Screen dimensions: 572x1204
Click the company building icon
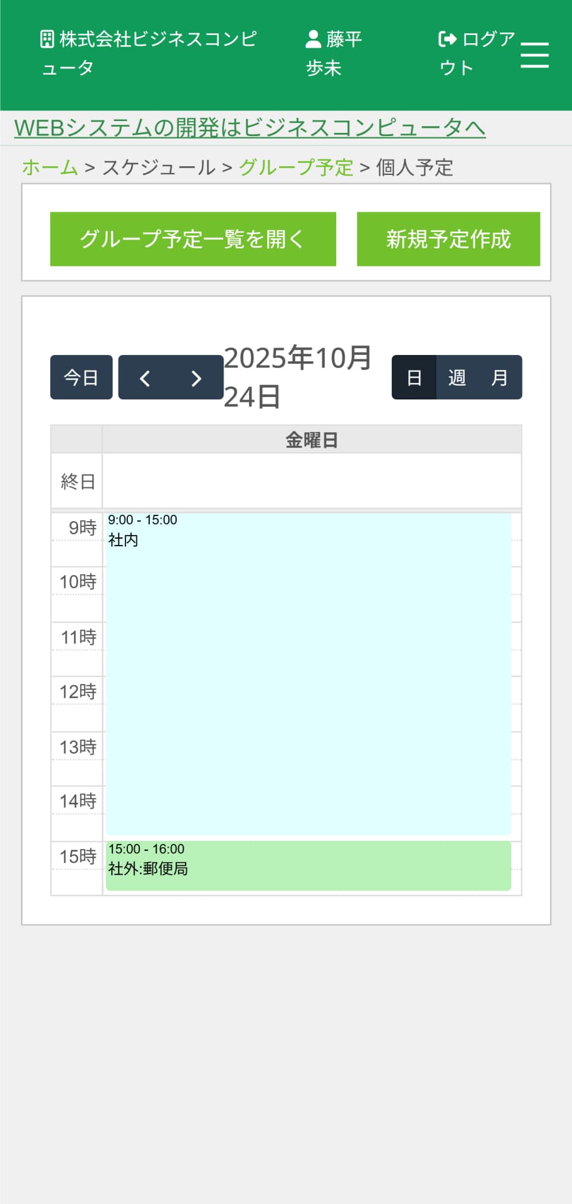click(47, 40)
